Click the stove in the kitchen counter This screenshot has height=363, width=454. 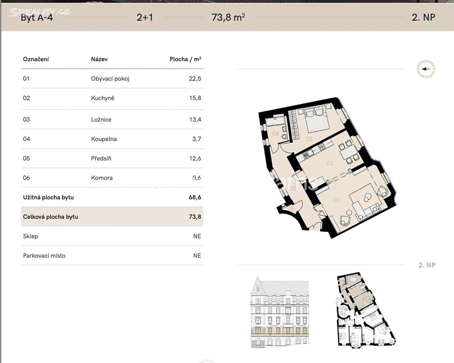(321, 147)
